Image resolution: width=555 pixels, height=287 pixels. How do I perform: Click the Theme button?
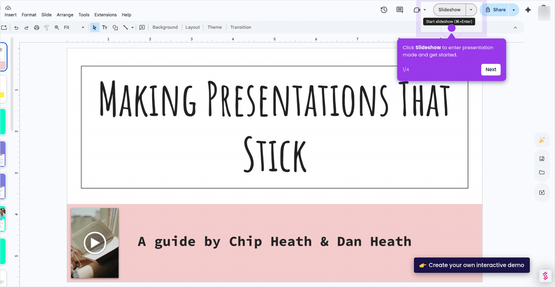point(214,27)
